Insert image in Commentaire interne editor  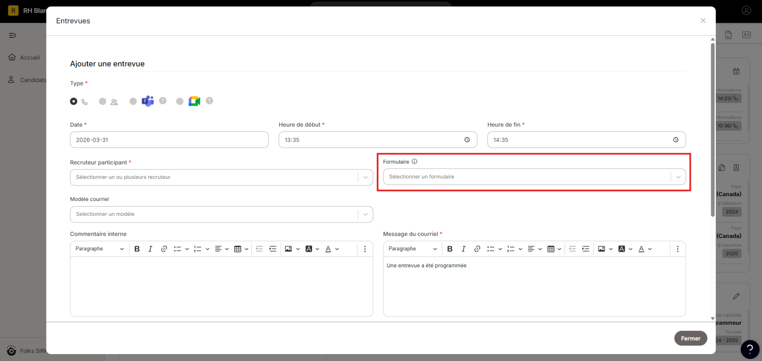288,249
